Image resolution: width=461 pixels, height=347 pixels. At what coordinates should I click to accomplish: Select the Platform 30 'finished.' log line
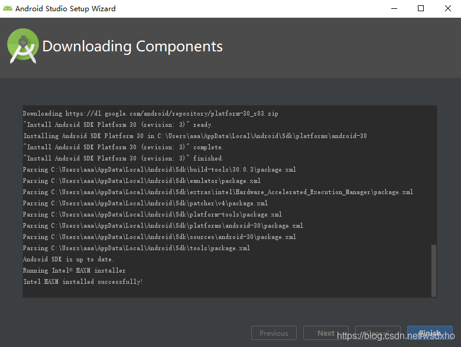click(x=123, y=158)
